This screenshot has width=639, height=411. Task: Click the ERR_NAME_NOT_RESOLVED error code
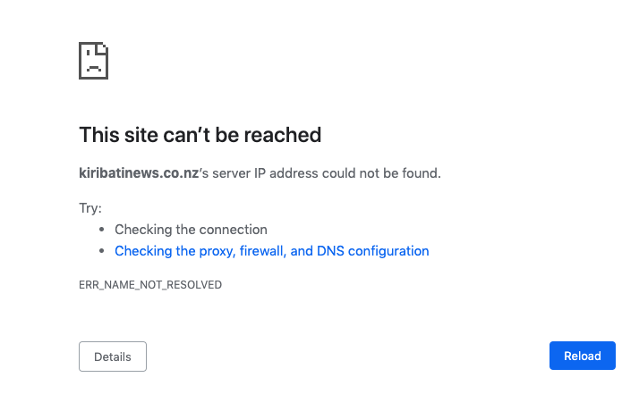(x=150, y=285)
